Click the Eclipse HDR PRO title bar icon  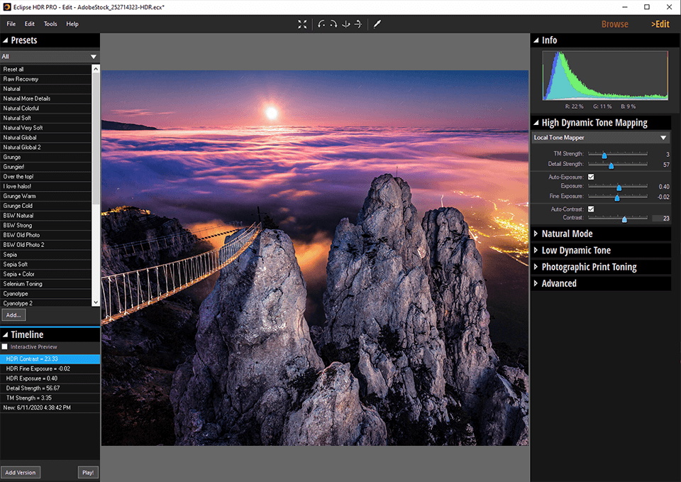tap(6, 6)
